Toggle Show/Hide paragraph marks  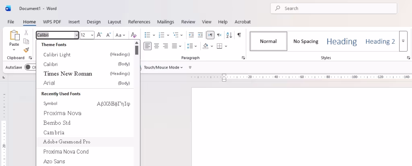[239, 35]
